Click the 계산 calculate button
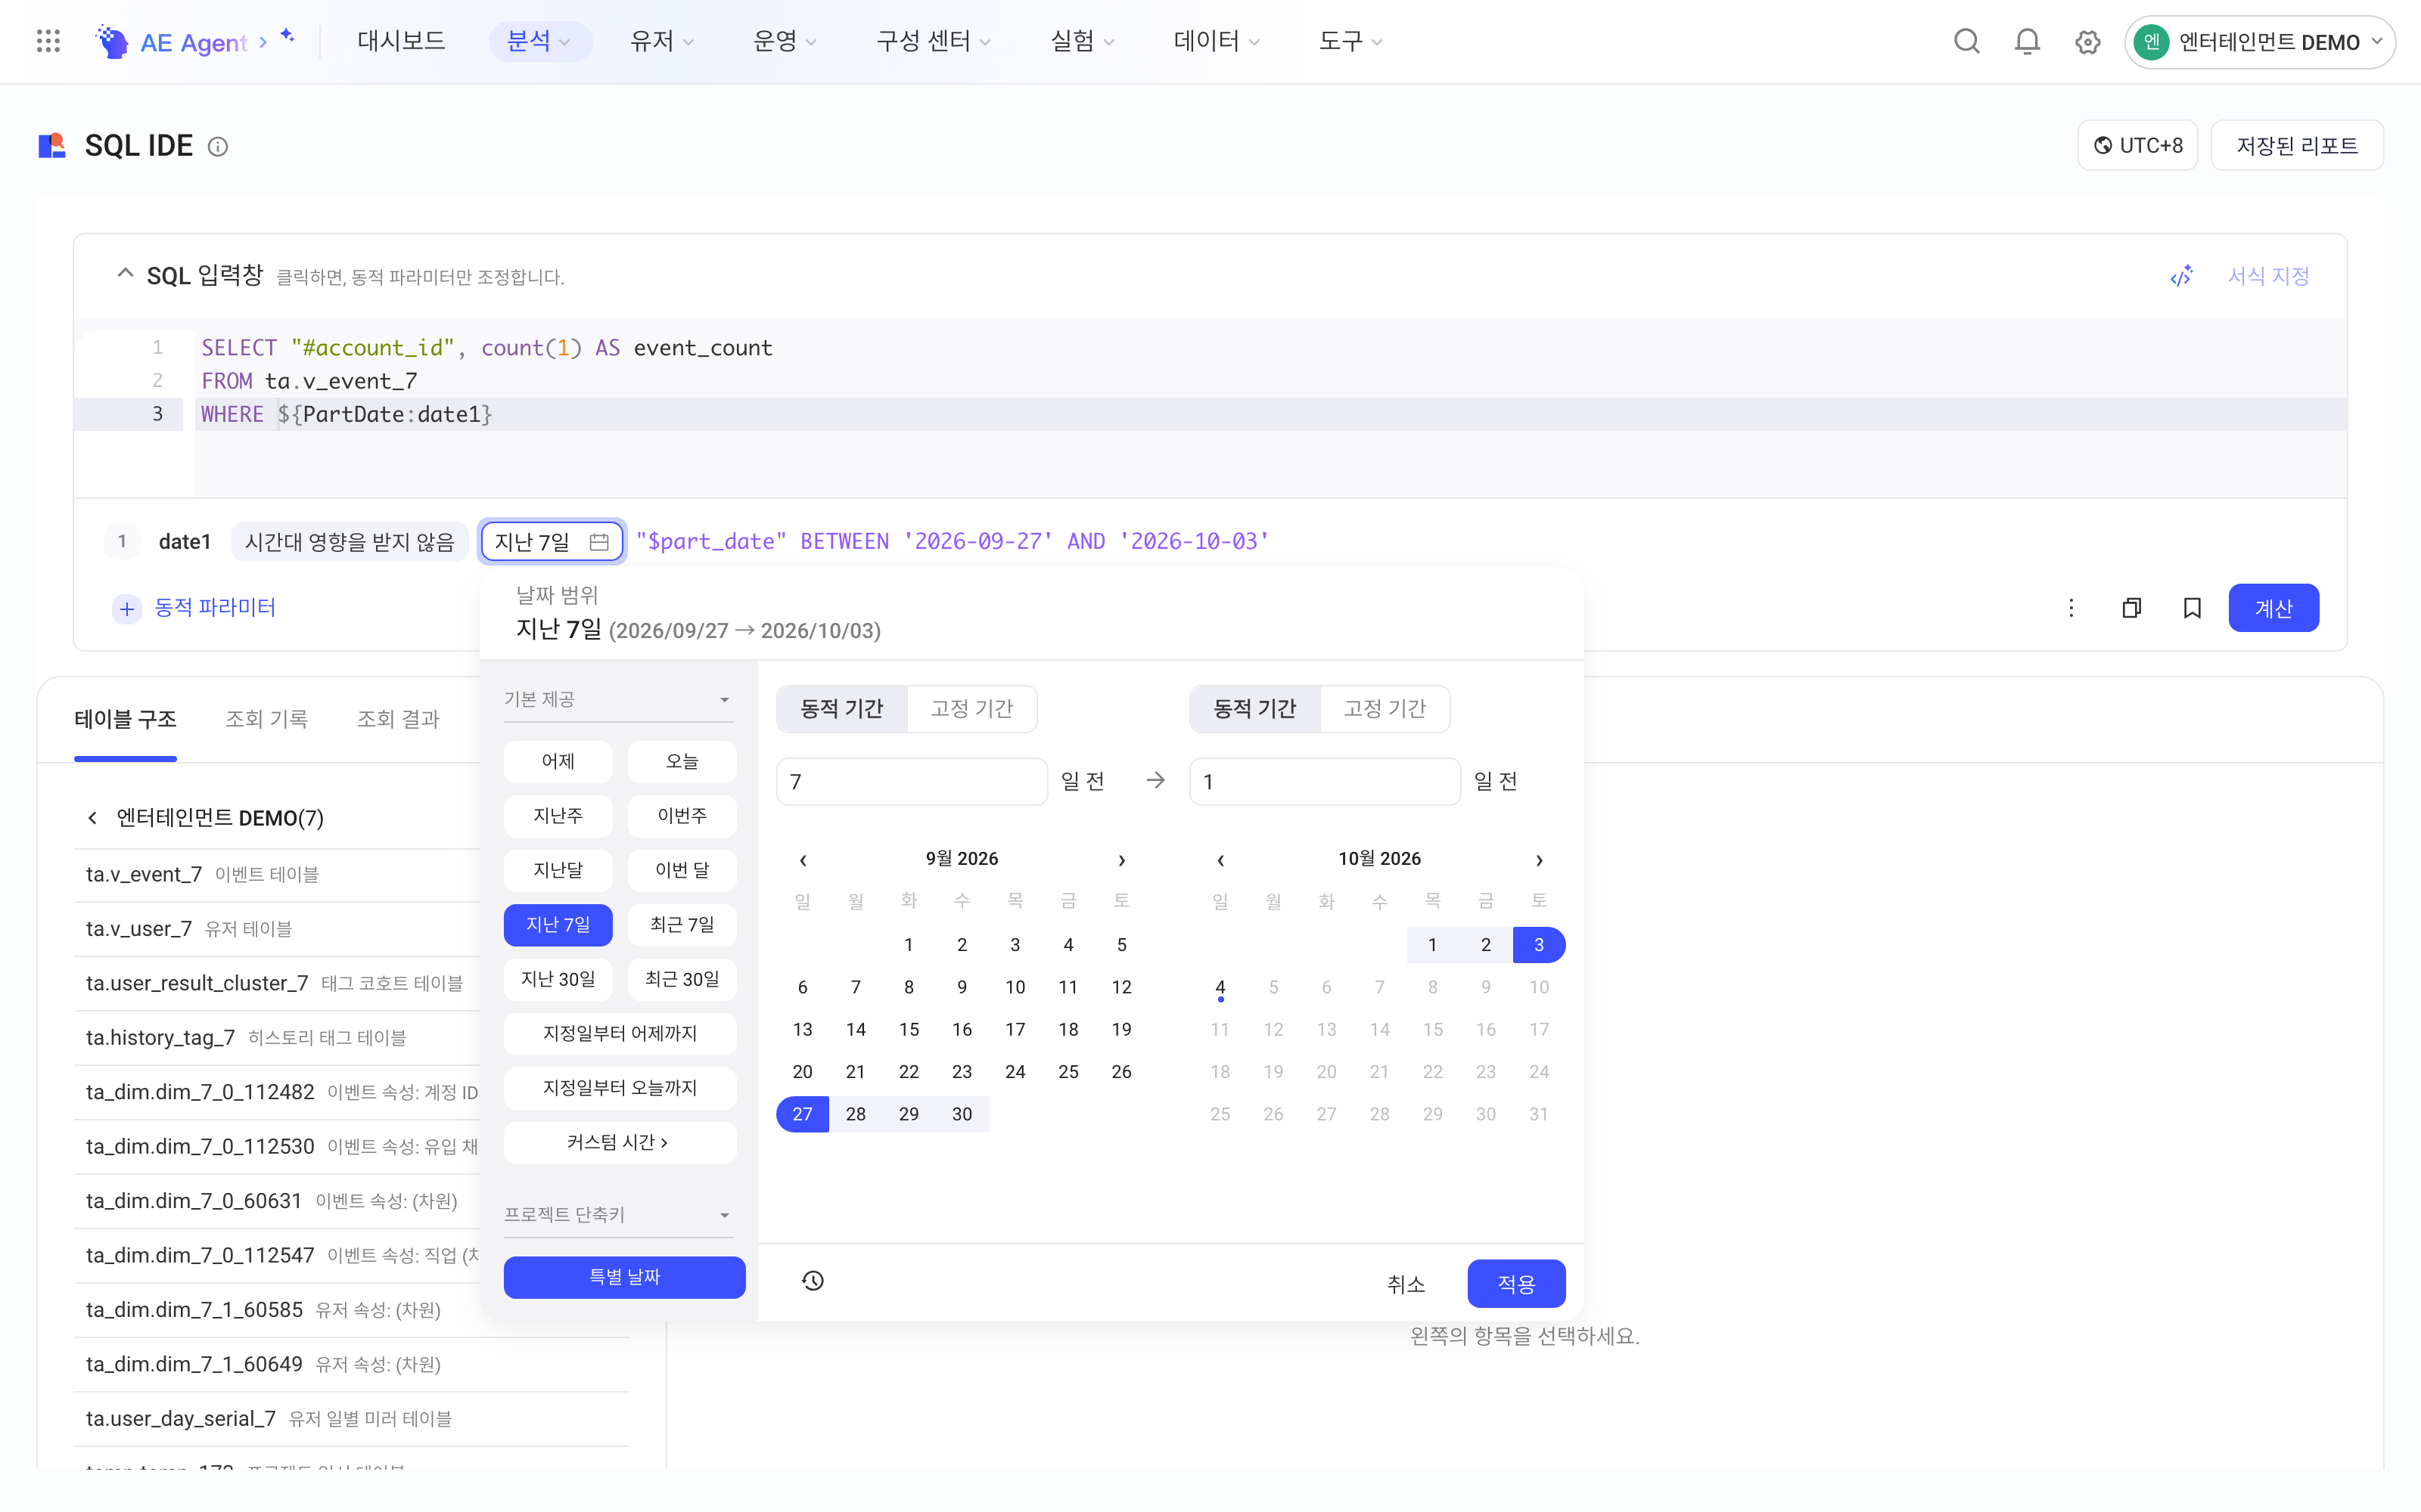Screen dimensions: 2421x1512 click(x=2273, y=608)
